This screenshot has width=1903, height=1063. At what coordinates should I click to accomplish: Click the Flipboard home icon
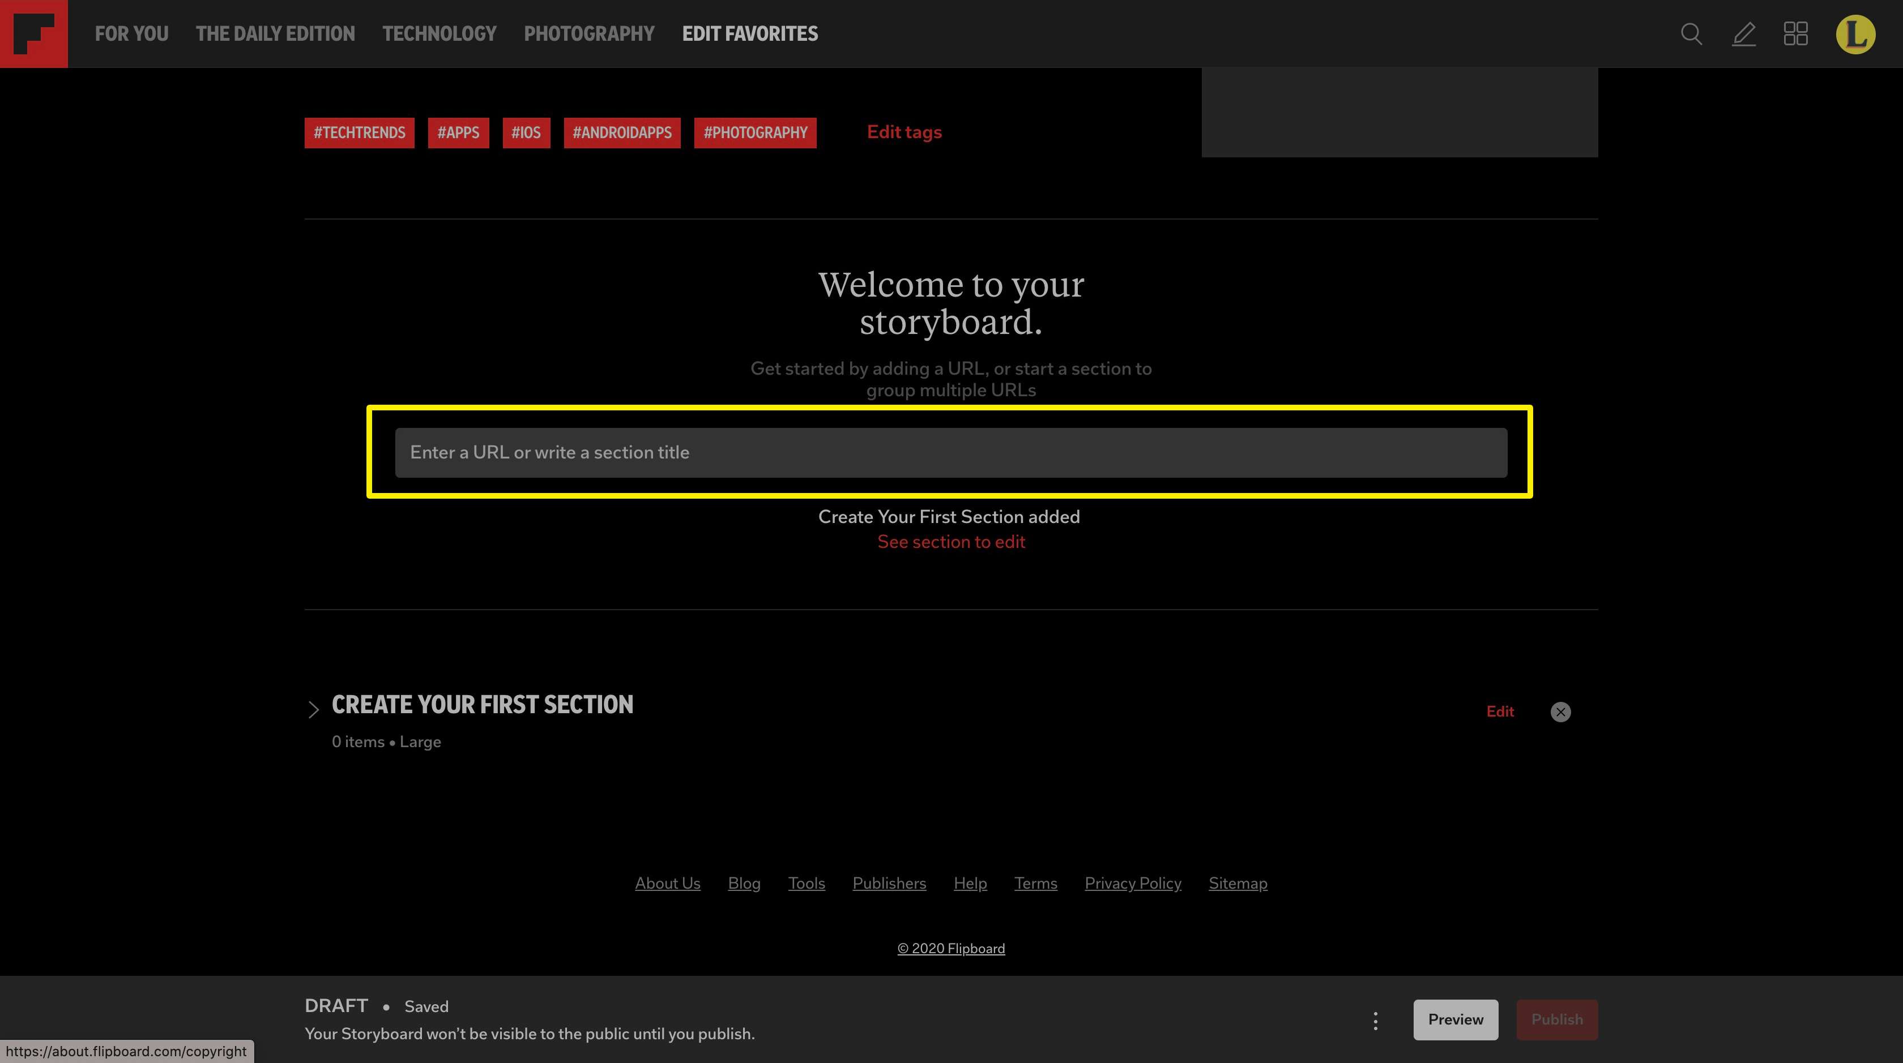[x=34, y=34]
